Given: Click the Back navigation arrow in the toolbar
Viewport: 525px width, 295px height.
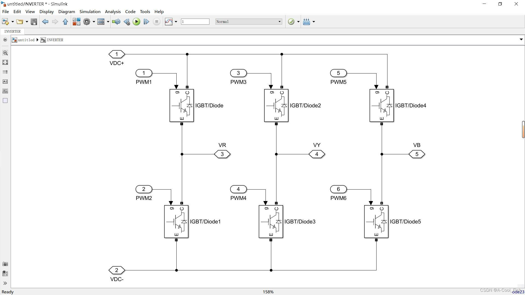Looking at the screenshot, I should 45,22.
